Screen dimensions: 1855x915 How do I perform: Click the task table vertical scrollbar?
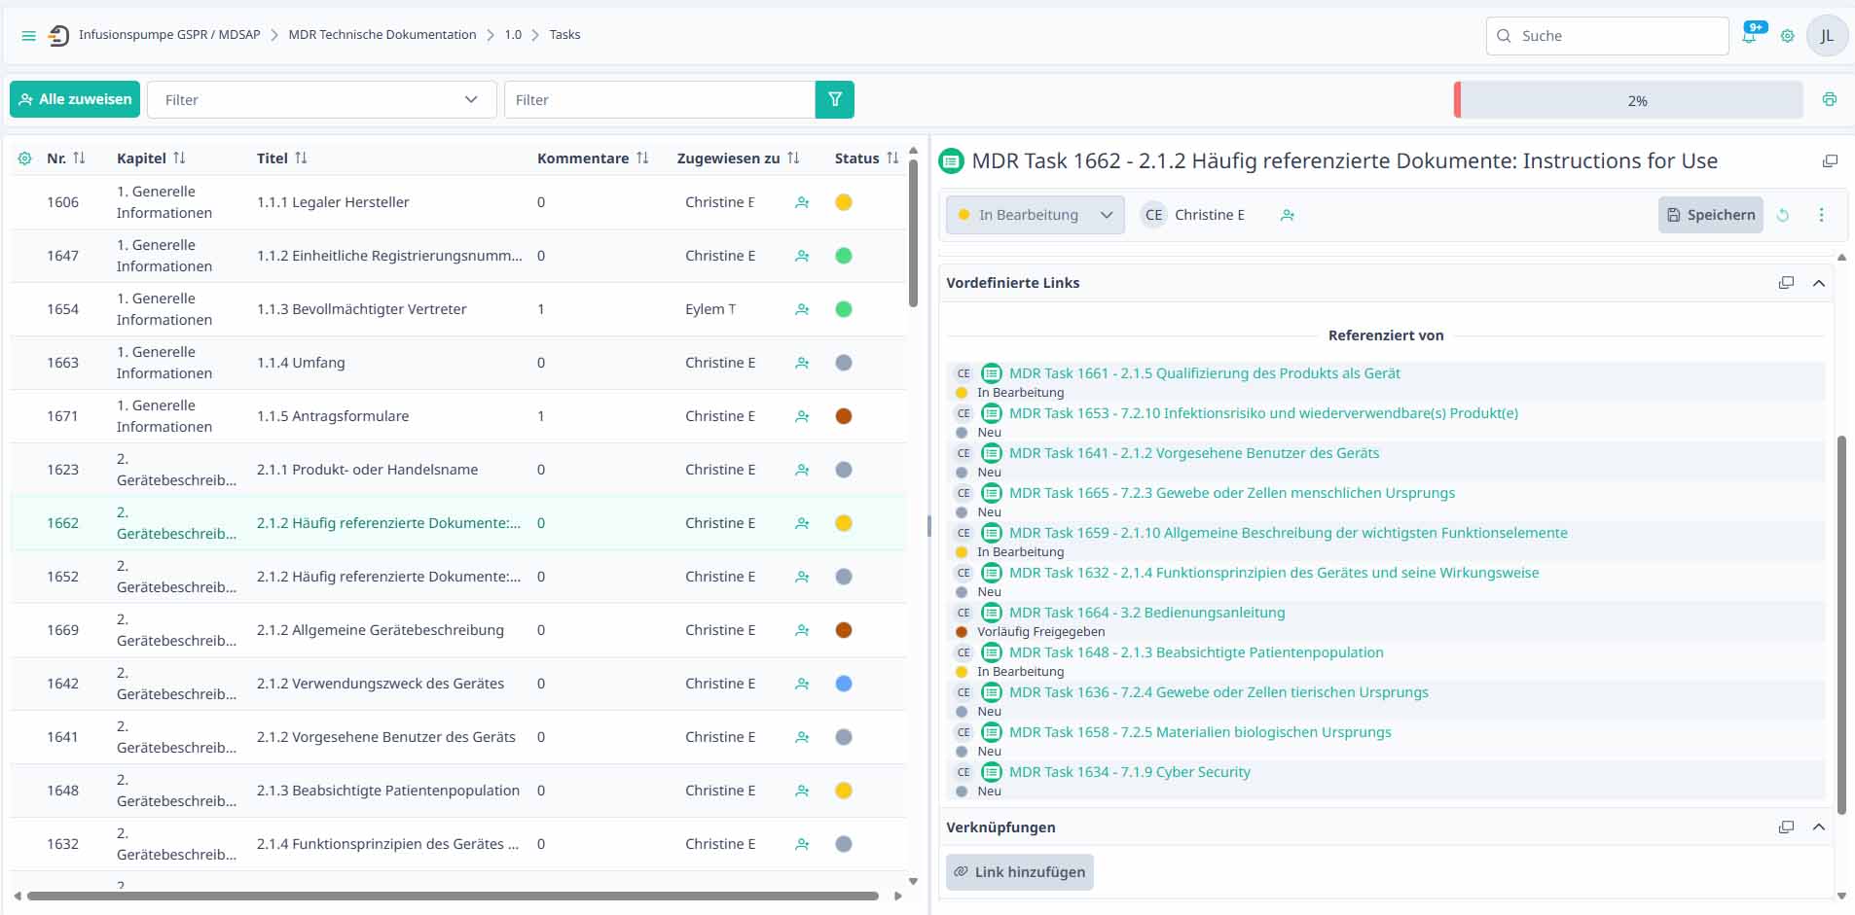point(913,233)
